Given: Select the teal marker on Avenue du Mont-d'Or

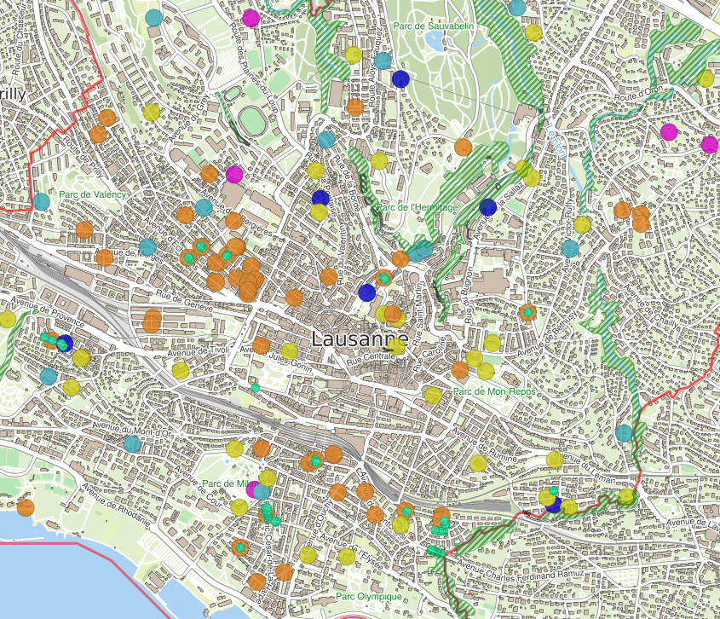Looking at the screenshot, I should click(131, 443).
